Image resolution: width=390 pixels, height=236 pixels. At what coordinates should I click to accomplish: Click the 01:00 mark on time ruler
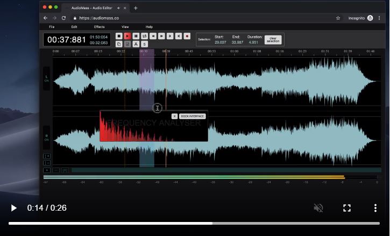tap(234, 51)
